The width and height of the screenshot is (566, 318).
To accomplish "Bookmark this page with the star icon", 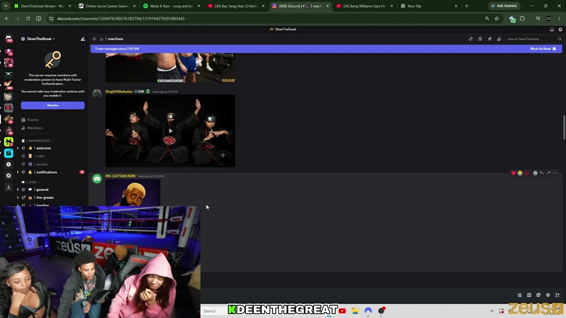I will tap(497, 19).
